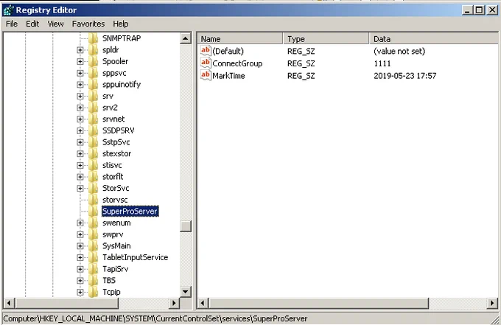The width and height of the screenshot is (501, 325).
Task: Click the tree pane scroll up arrow
Action: click(x=186, y=38)
